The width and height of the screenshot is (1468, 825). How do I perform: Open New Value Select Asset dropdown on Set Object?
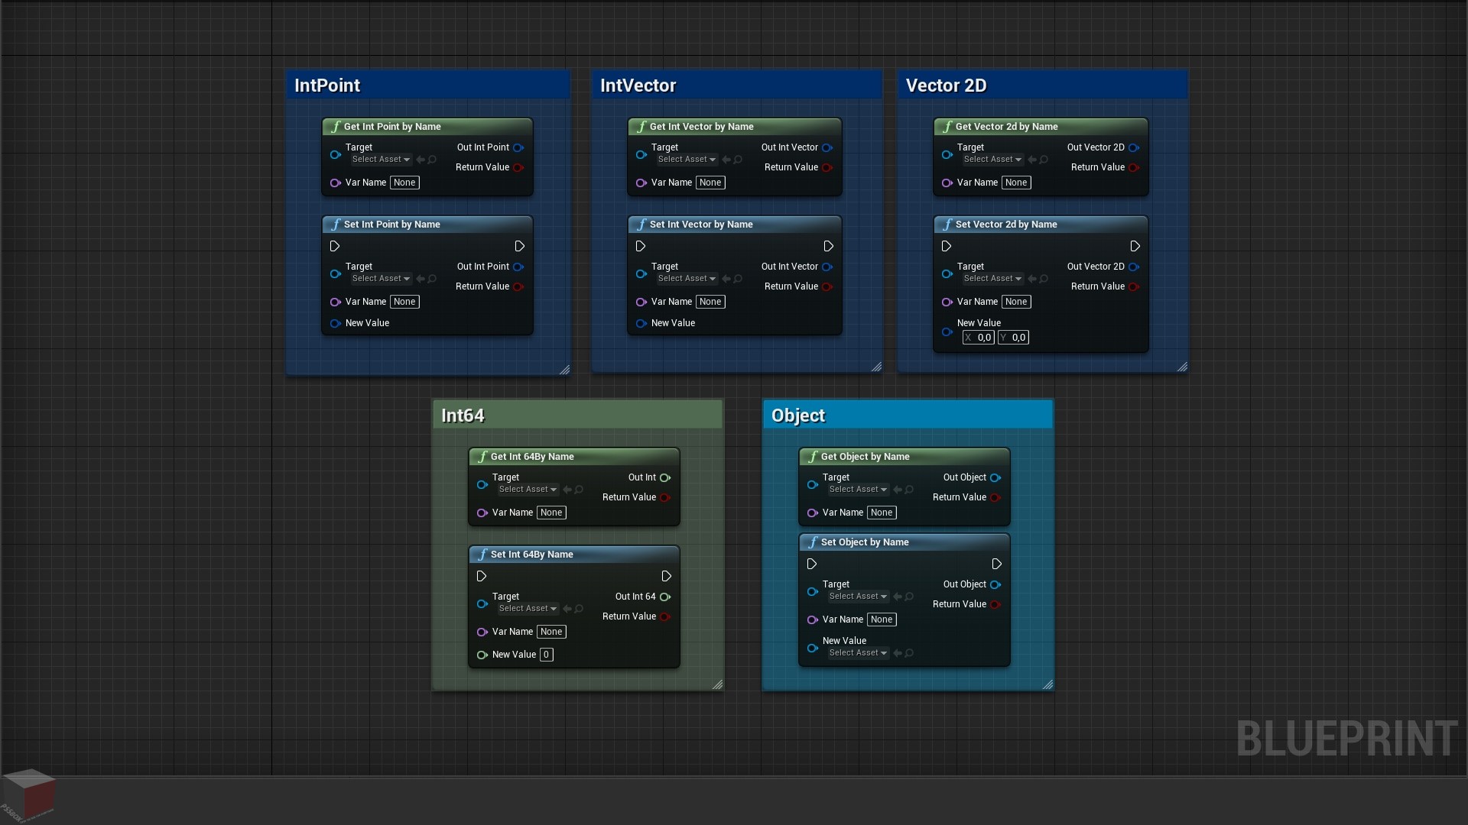(x=858, y=653)
